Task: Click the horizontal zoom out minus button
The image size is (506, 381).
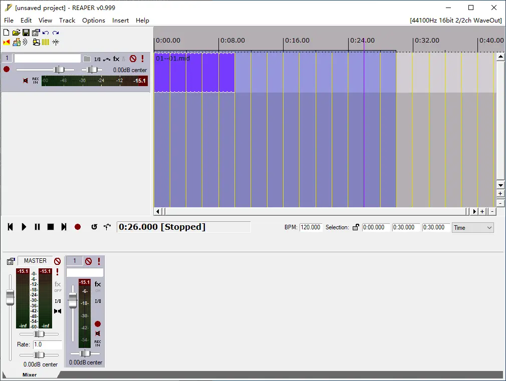Action: 492,211
